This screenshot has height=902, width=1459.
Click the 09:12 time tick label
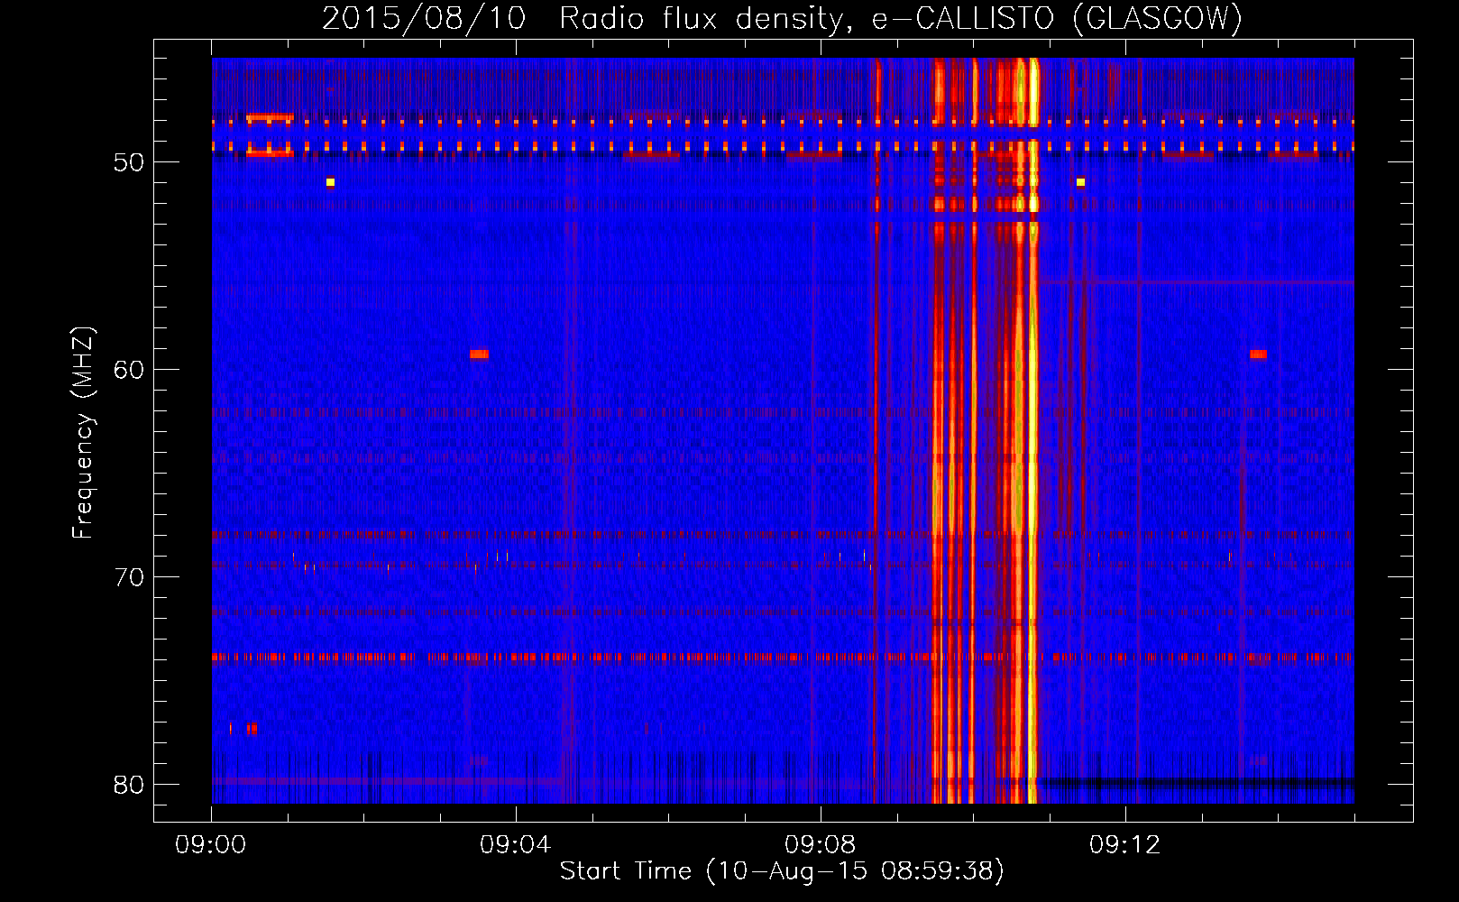click(1125, 845)
